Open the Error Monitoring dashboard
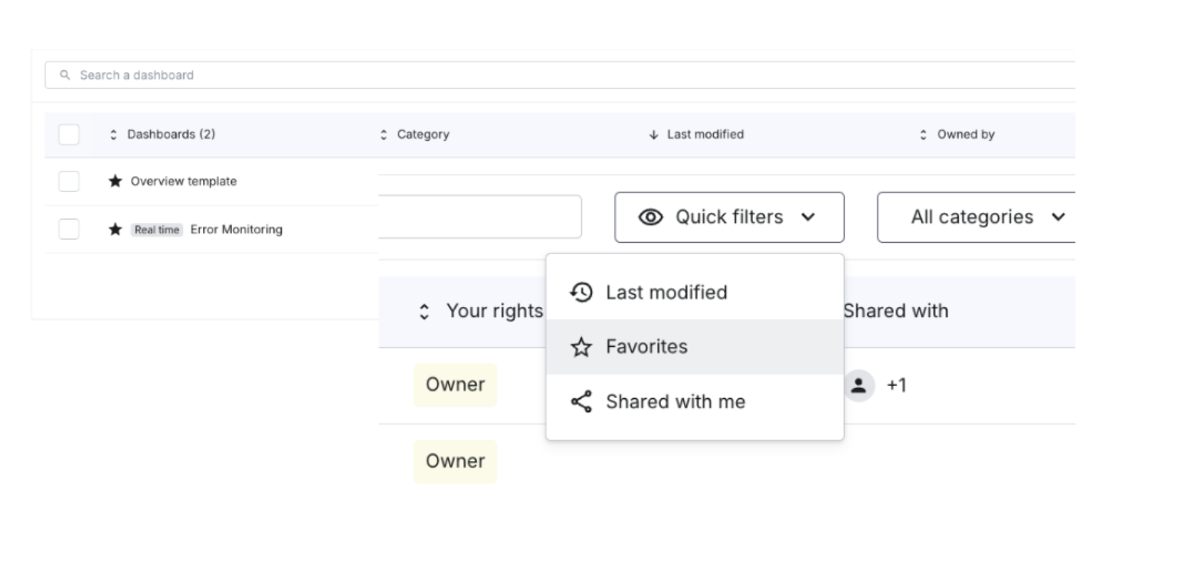This screenshot has height=562, width=1201. 237,230
